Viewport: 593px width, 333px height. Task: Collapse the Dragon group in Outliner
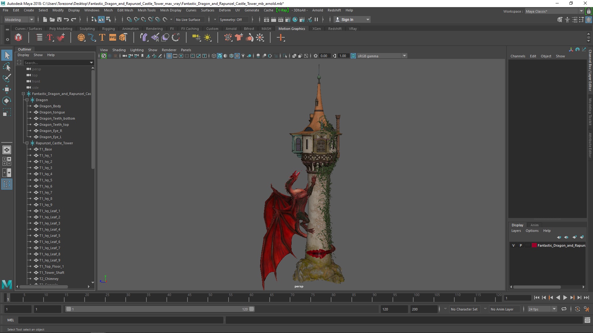pyautogui.click(x=27, y=100)
